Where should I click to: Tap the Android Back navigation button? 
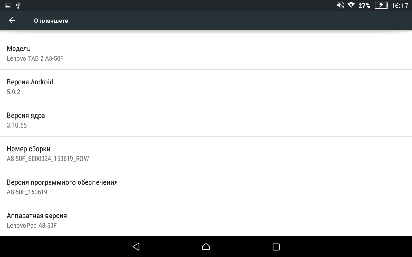click(x=136, y=247)
